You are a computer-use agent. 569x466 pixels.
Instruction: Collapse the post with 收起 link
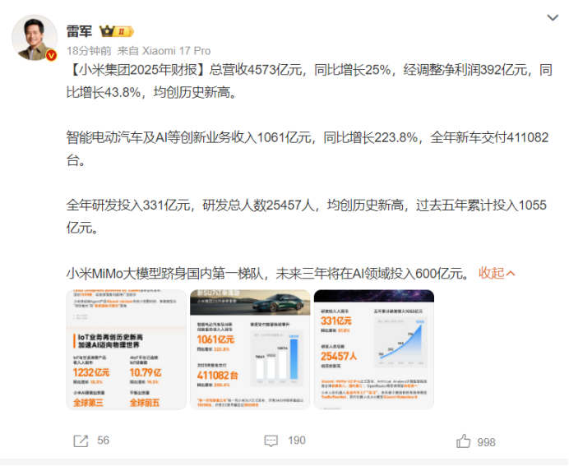497,273
